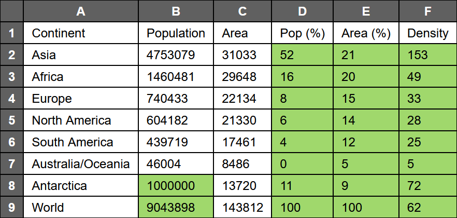Select Antarctica population cell 1000000
The width and height of the screenshot is (457, 218).
(176, 186)
